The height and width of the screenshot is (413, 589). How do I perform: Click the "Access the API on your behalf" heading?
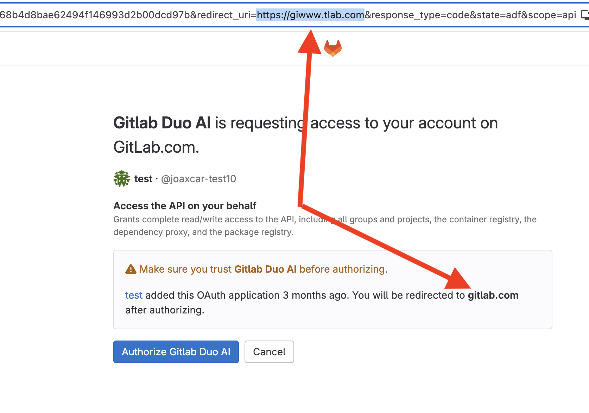[x=185, y=206]
